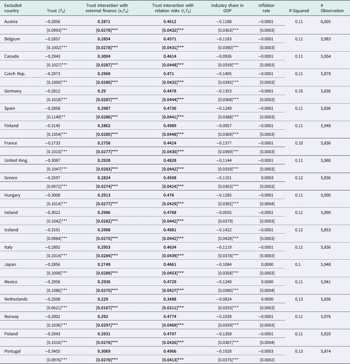Image resolution: width=350 pixels, height=364 pixels.
Task: Click the Netherlands country cell
Action: [16, 299]
